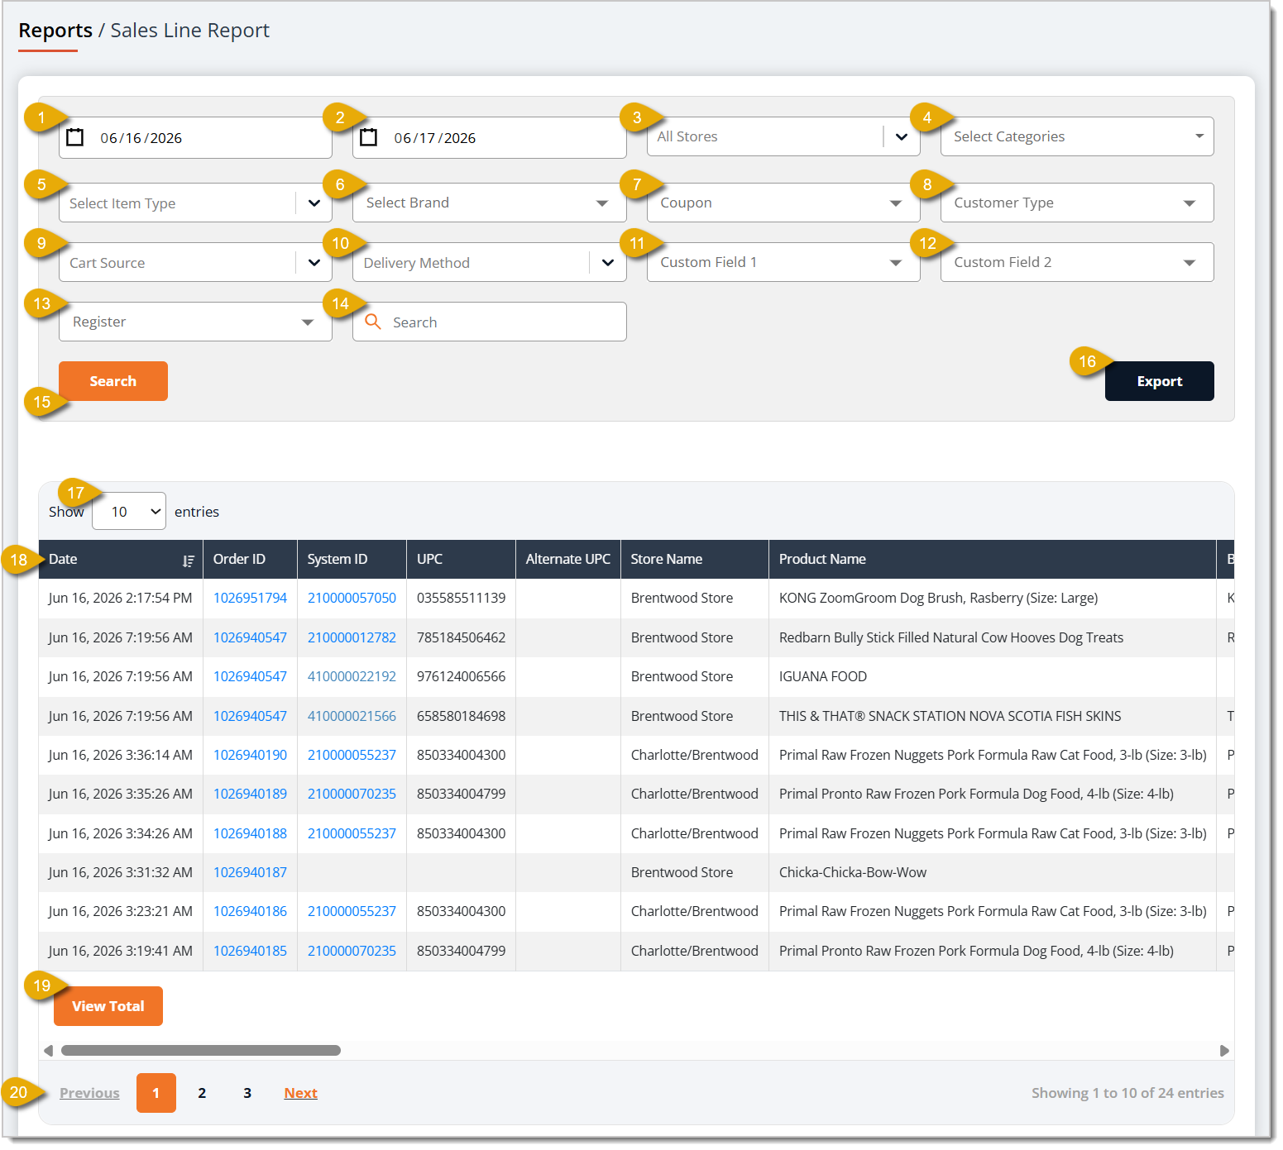1283x1150 pixels.
Task: Focus the keyword Search text field
Action: [489, 322]
